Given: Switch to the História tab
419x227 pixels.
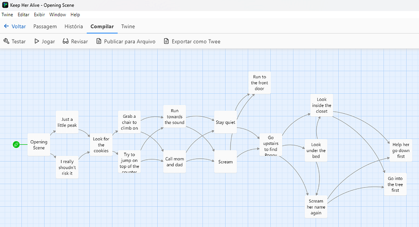Looking at the screenshot, I should pyautogui.click(x=74, y=27).
